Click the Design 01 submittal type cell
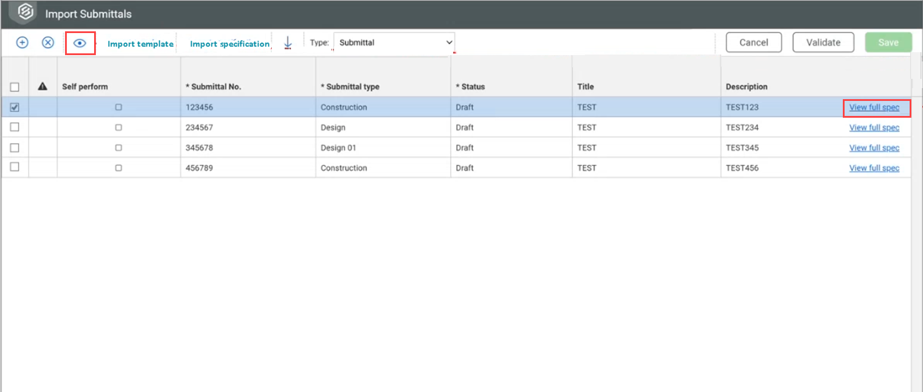923x392 pixels. 338,148
